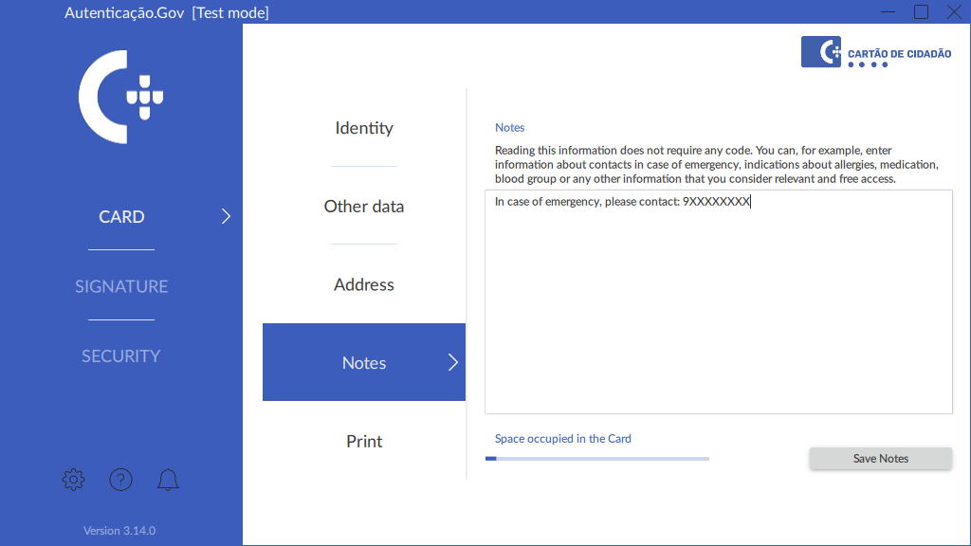The image size is (971, 546).
Task: View the Address submenu
Action: tap(364, 284)
